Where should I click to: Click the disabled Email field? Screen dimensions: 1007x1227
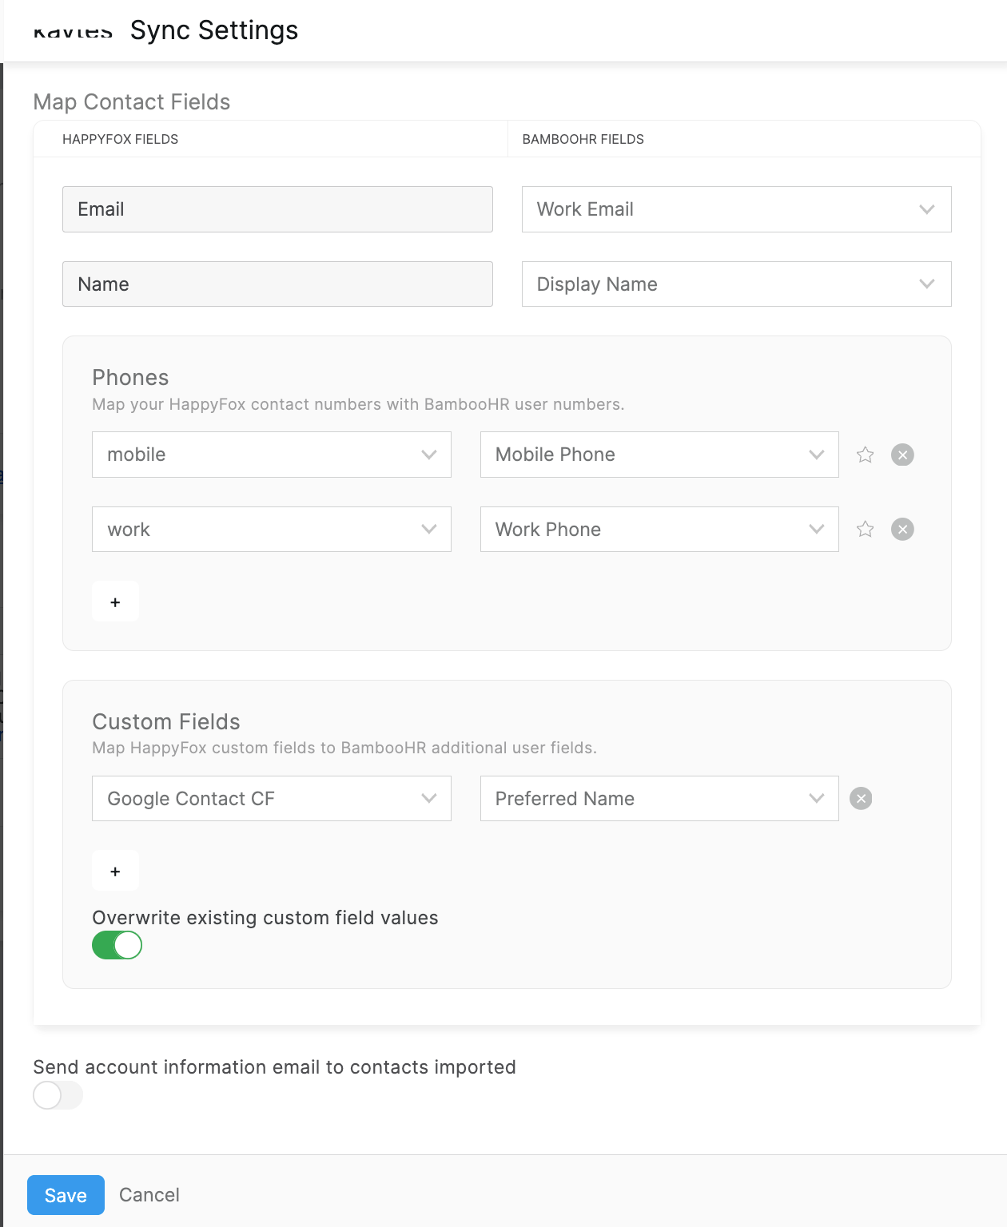click(277, 209)
